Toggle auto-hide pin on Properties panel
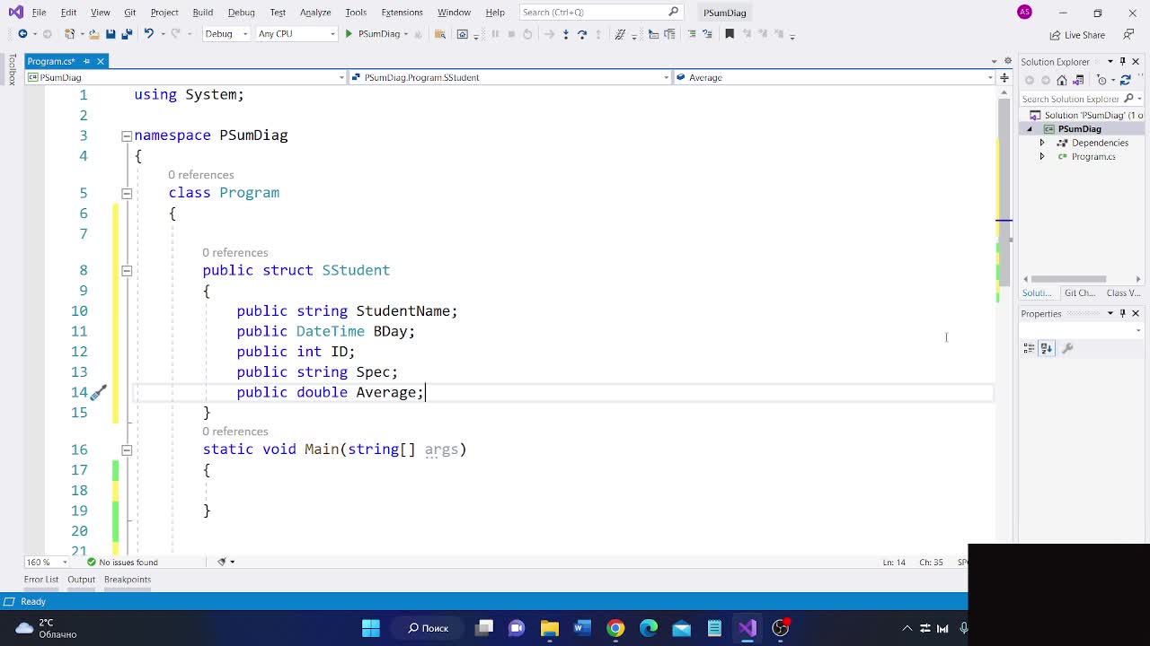The image size is (1150, 646). coord(1122,313)
